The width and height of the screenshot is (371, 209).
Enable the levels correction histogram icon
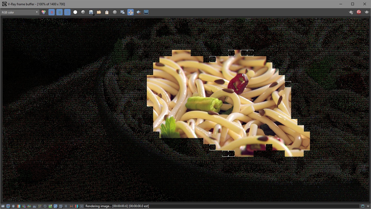click(x=34, y=206)
